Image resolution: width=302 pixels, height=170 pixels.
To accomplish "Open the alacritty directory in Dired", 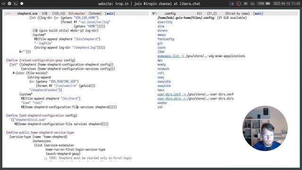I will coord(165,22).
